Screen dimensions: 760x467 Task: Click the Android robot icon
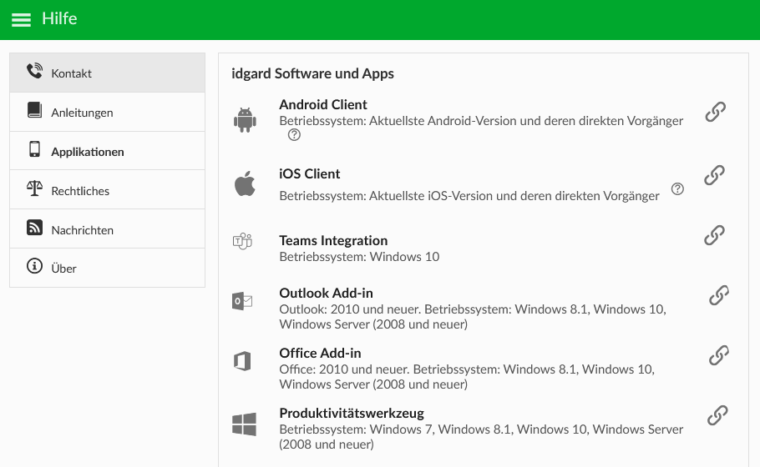click(x=245, y=120)
